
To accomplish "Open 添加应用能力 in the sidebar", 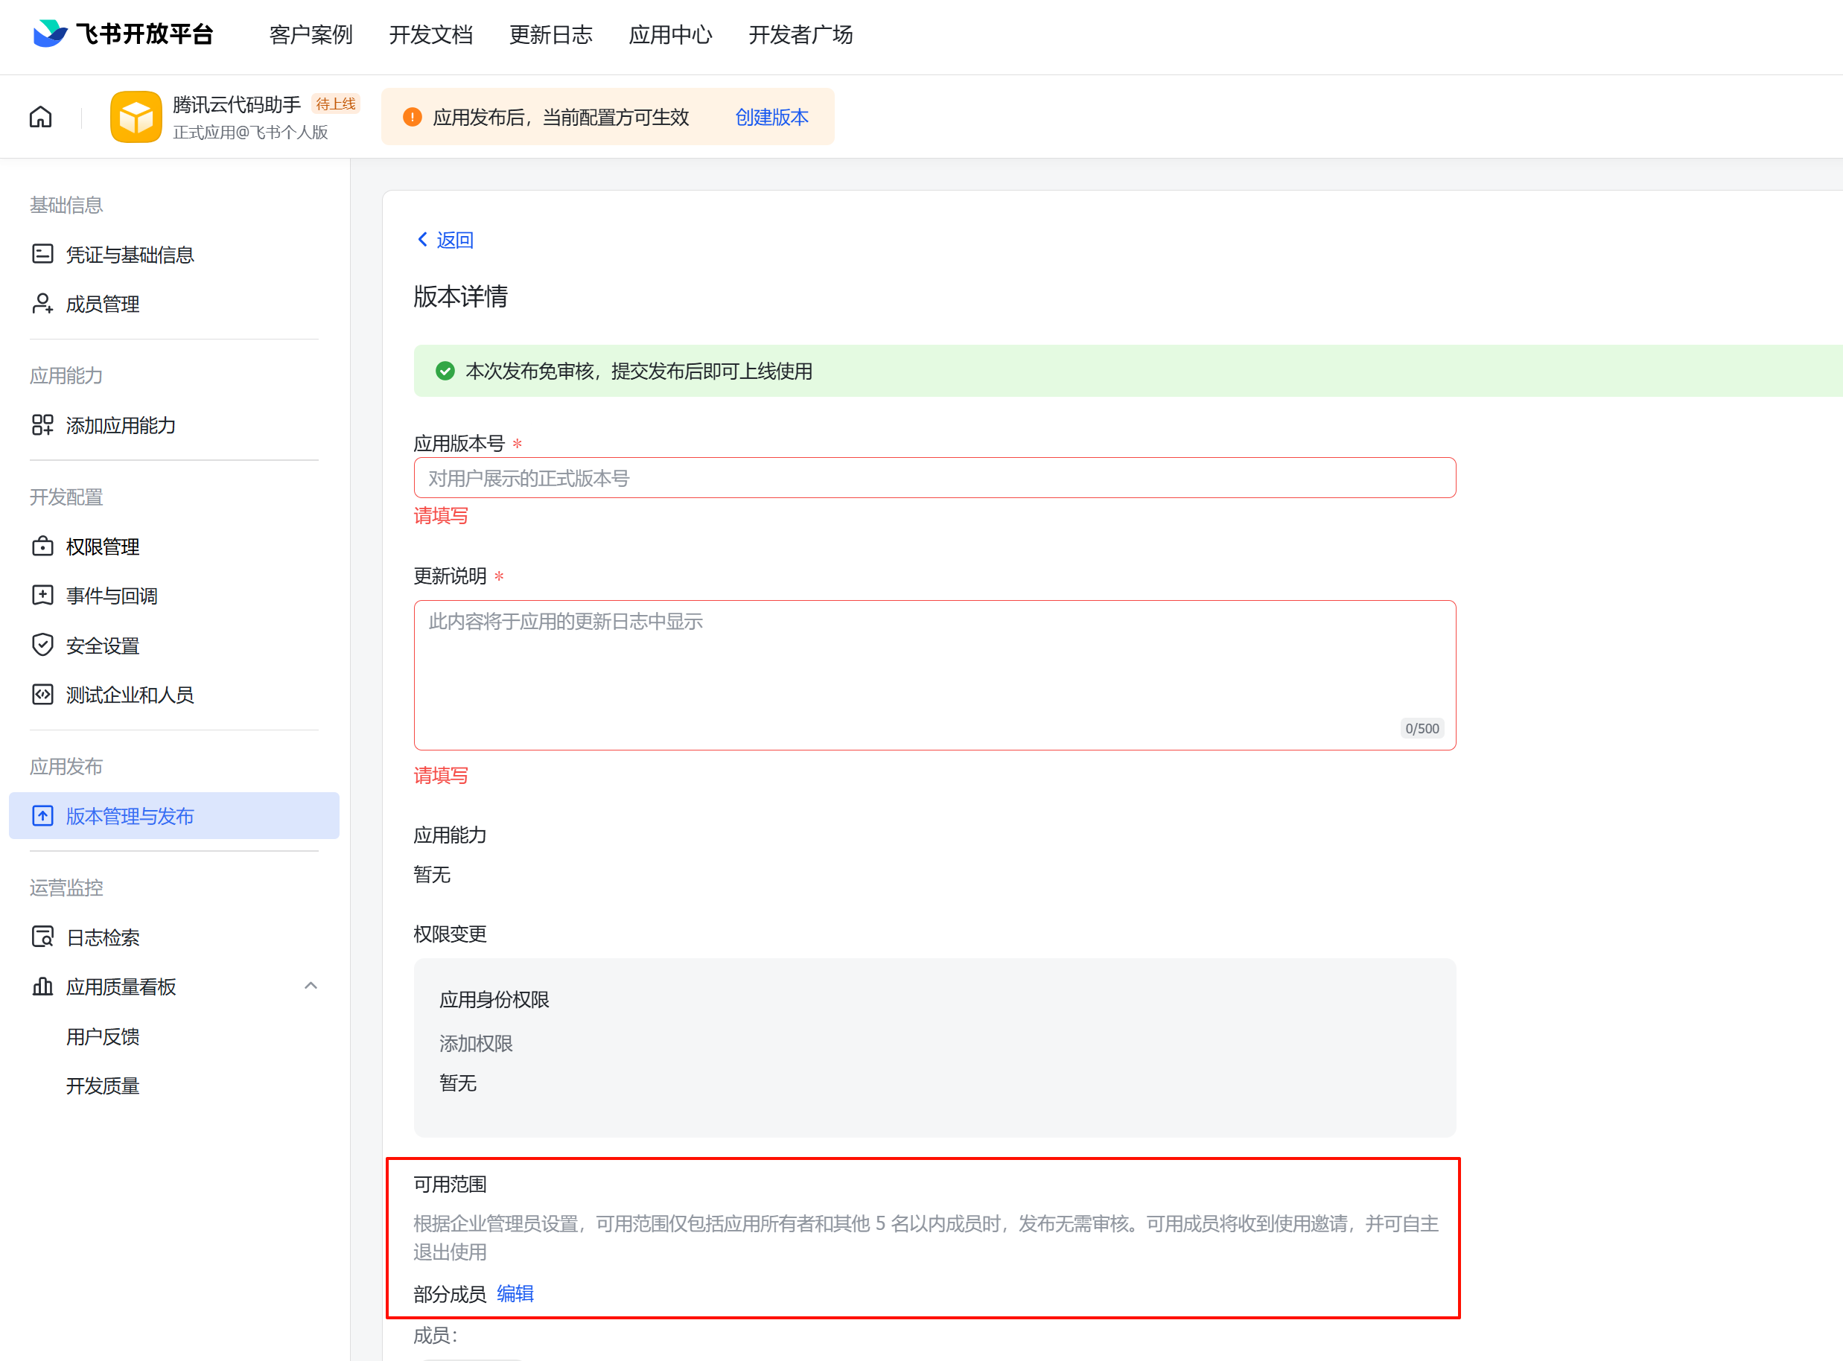I will pyautogui.click(x=121, y=425).
